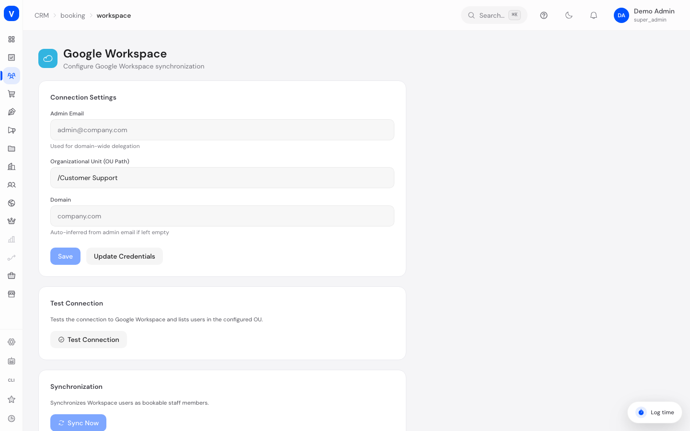Click the workspace breadcrumb
690x431 pixels.
114,15
